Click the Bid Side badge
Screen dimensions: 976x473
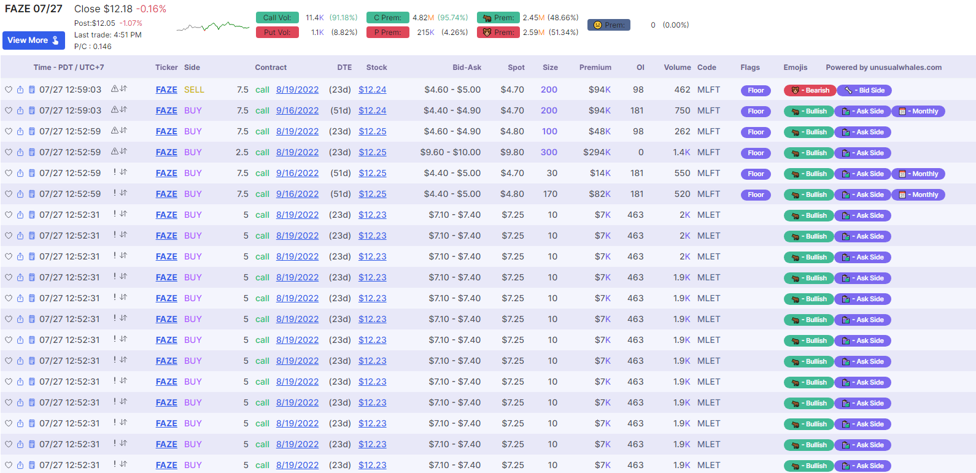(864, 90)
